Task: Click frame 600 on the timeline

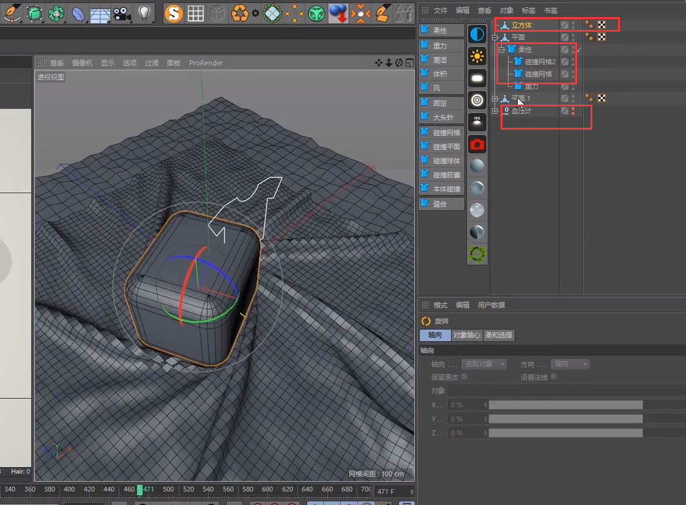Action: (267, 489)
